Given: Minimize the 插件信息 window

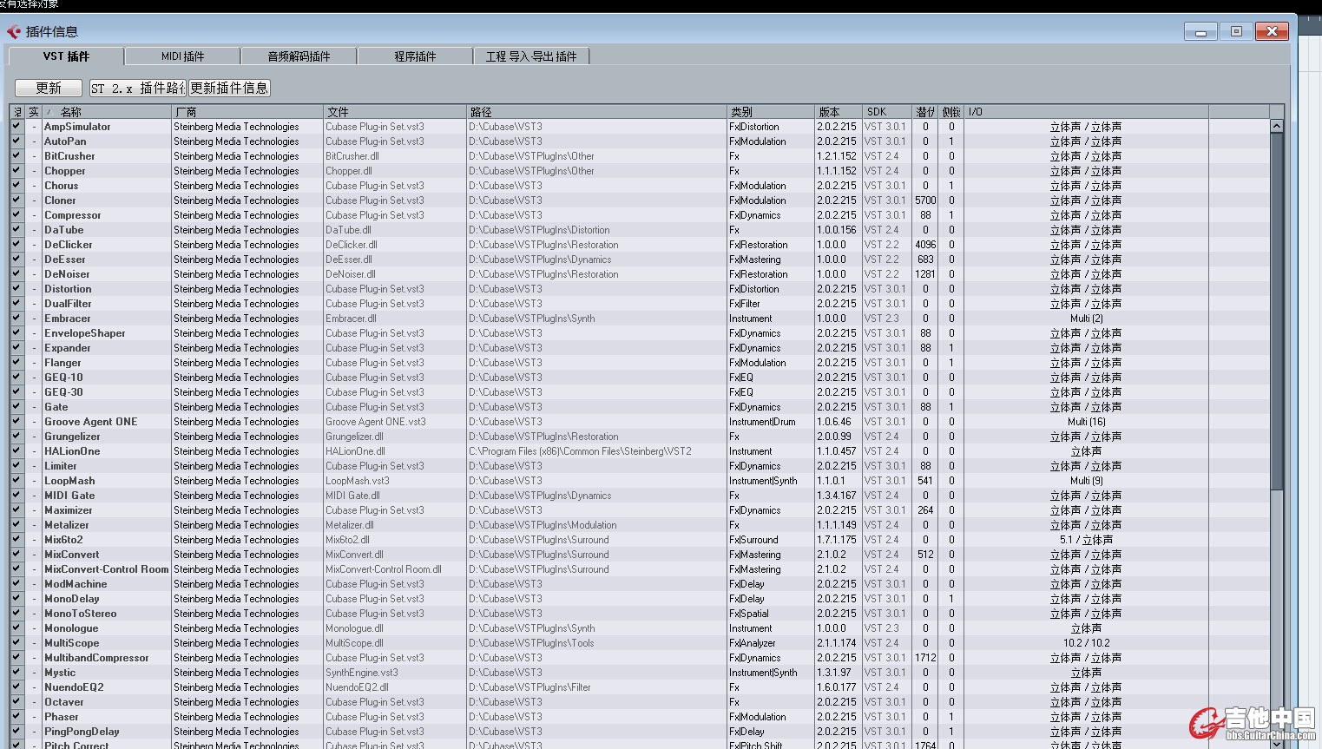Looking at the screenshot, I should (x=1200, y=32).
